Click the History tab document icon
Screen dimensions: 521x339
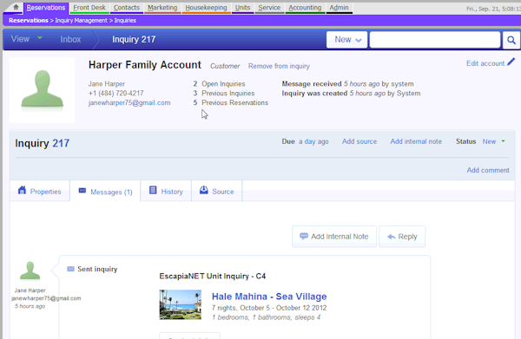pyautogui.click(x=153, y=190)
